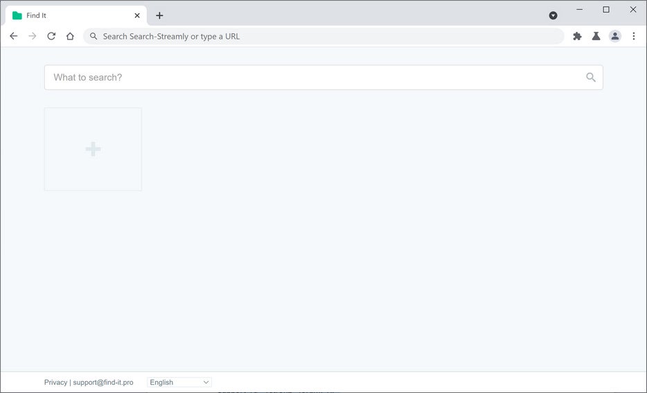Click the What to search? input
647x393 pixels.
coord(323,77)
